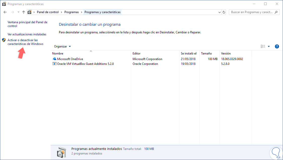Open Panel de control breadcrumb
The height and width of the screenshot is (160, 283).
coord(48,12)
